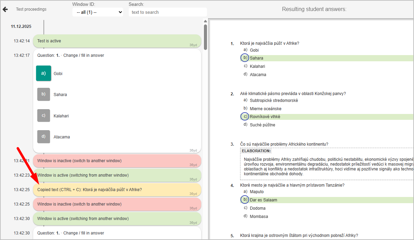Click first 'Window is inactive' entry at 13:42:21
Screen dimensions: 414x240
117,161
